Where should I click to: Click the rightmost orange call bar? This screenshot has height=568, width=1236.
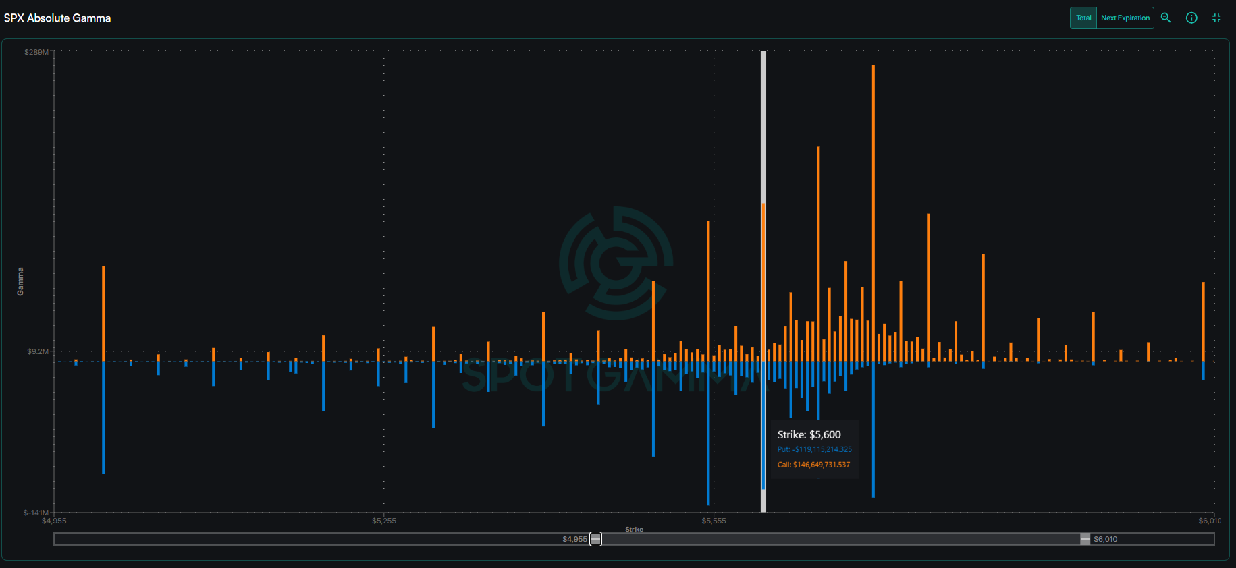(1203, 320)
